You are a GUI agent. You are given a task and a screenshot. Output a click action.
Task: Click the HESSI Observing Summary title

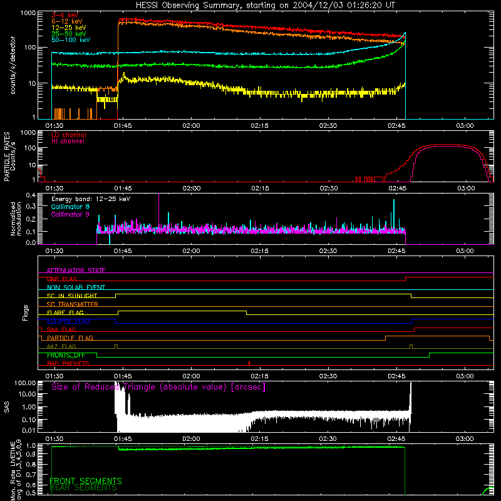[x=265, y=6]
